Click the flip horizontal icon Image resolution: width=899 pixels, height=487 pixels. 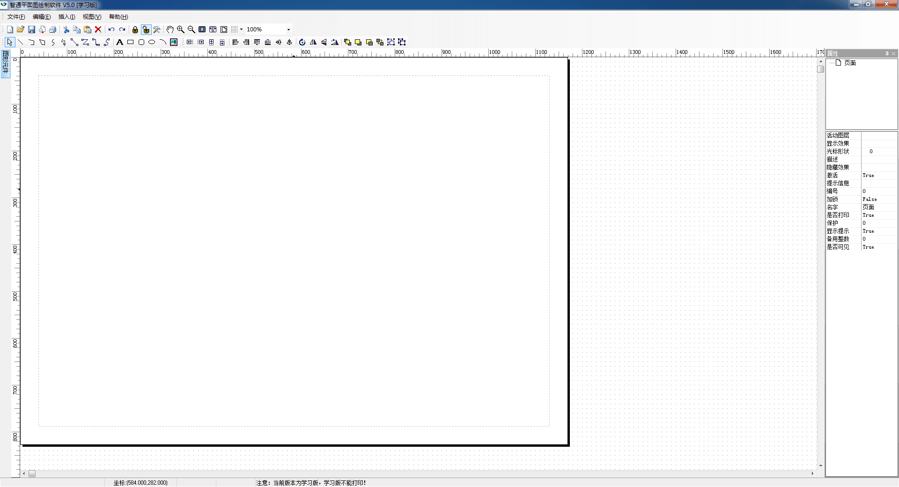point(313,42)
